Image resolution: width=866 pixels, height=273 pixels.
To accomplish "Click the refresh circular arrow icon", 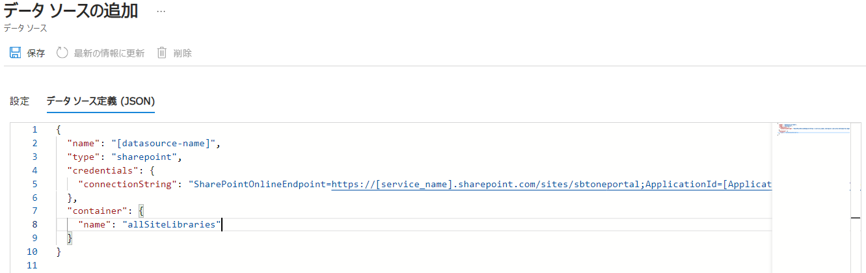I will (x=62, y=53).
